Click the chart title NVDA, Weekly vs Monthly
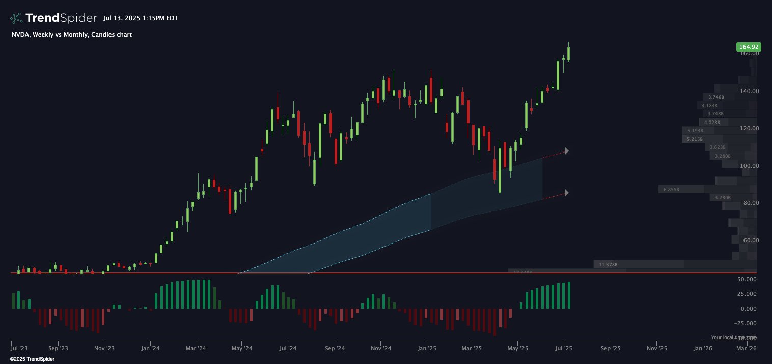The image size is (772, 364). (71, 35)
